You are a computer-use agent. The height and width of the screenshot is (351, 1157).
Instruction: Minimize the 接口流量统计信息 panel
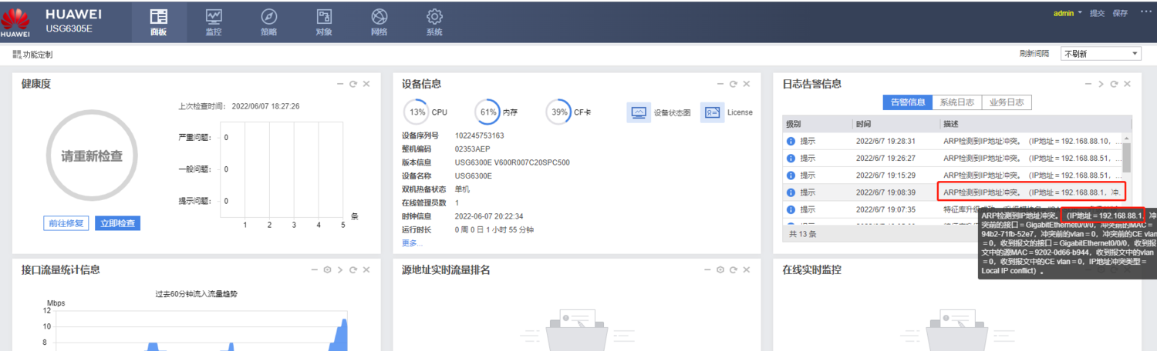pos(315,270)
